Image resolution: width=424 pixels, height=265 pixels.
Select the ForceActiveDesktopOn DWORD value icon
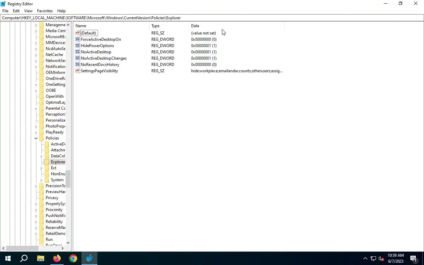pyautogui.click(x=78, y=39)
